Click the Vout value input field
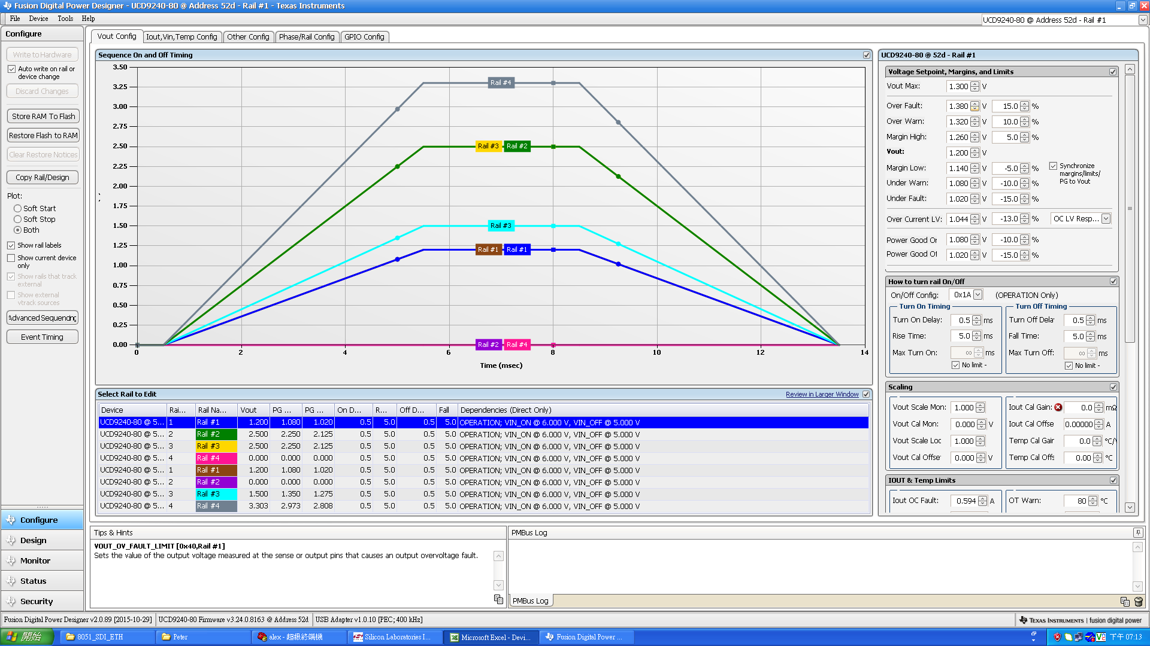Viewport: 1150px width, 646px height. coord(958,153)
